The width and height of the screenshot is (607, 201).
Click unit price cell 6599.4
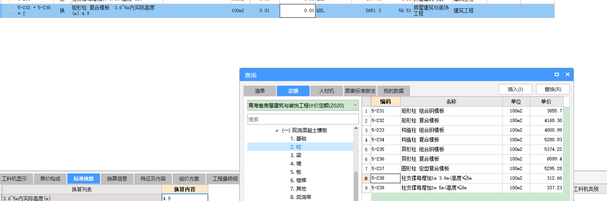[x=546, y=159]
